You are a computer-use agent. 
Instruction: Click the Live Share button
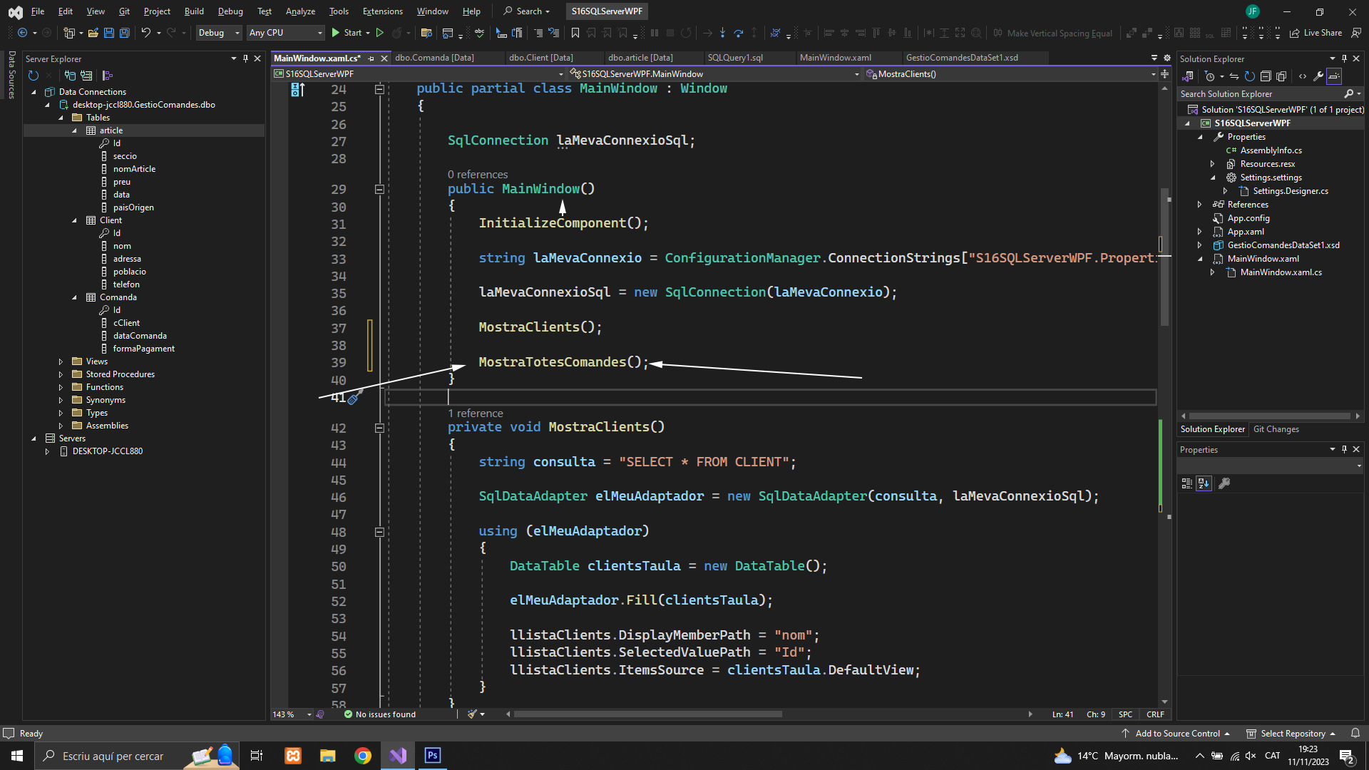click(1316, 33)
